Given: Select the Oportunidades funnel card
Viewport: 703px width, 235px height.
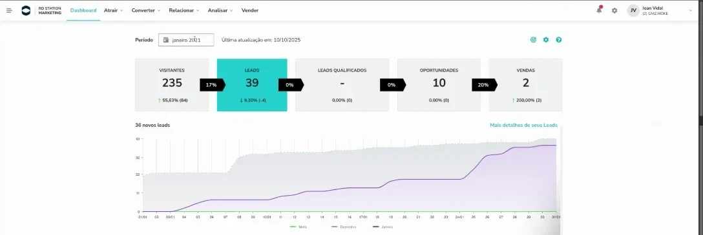Looking at the screenshot, I should 439,85.
